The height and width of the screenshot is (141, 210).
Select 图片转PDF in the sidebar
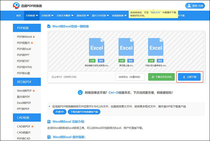[24, 97]
